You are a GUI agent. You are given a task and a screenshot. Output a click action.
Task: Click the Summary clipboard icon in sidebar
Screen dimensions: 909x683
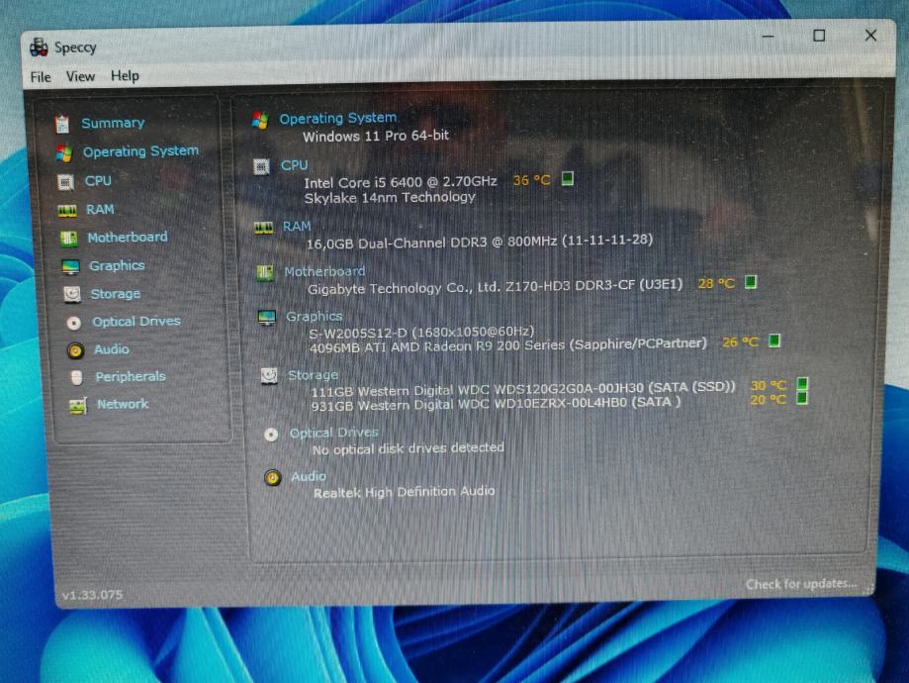[x=61, y=124]
